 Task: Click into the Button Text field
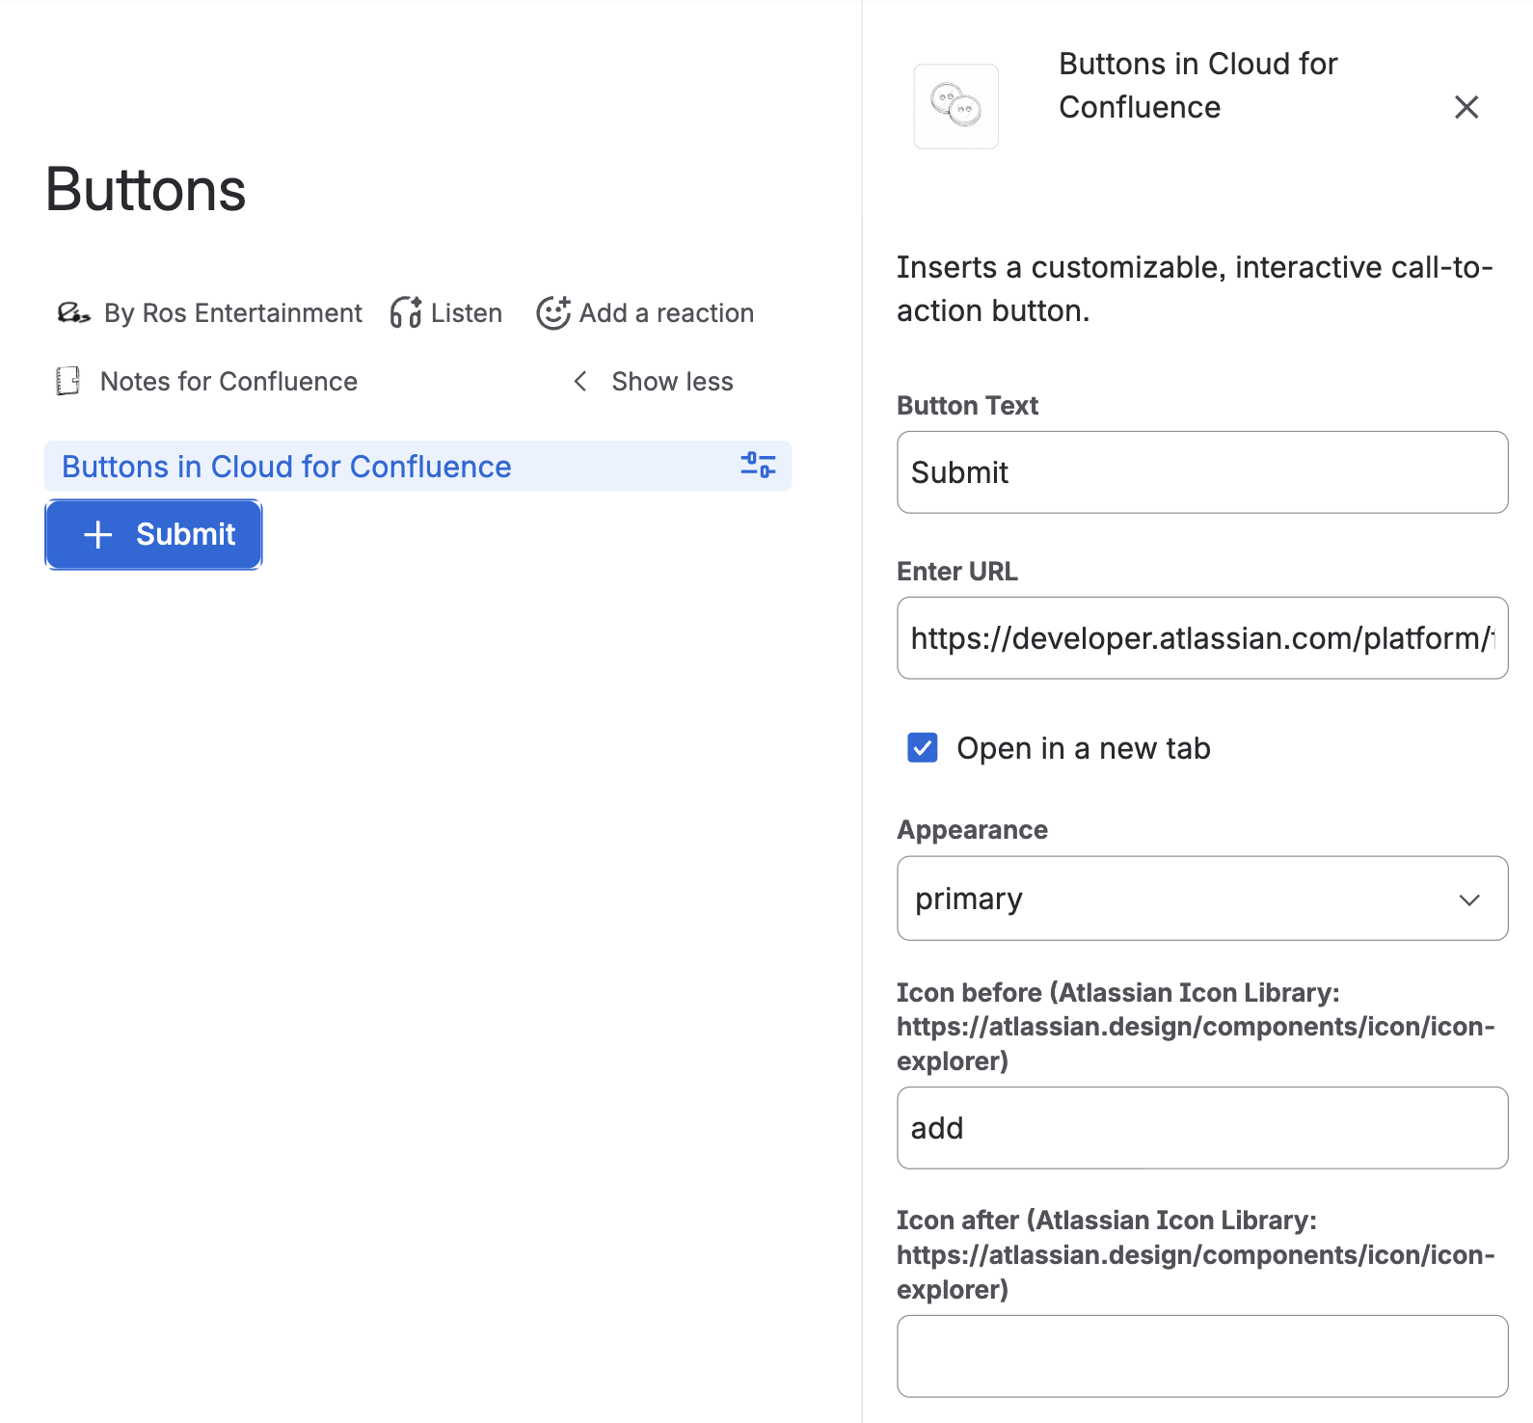tap(1202, 472)
